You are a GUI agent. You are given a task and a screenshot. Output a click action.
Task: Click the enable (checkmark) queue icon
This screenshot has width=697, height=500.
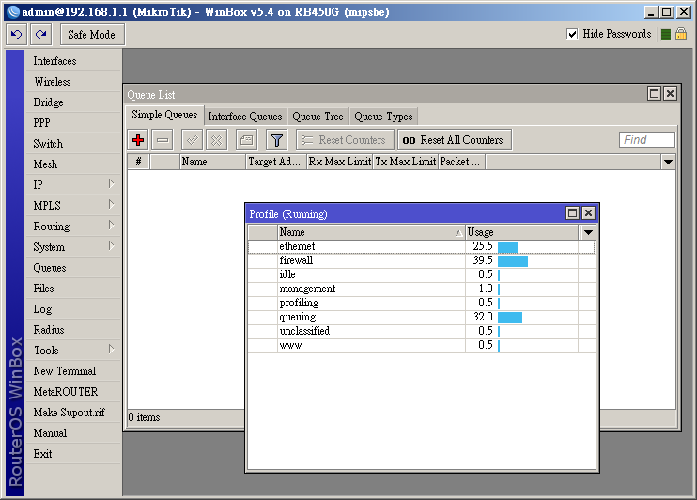point(192,140)
